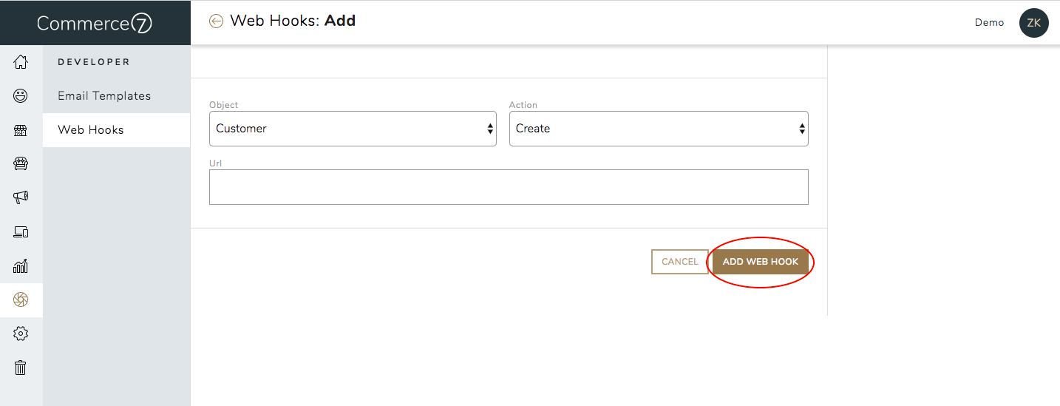The image size is (1060, 406).
Task: Focus the Url input field
Action: click(509, 187)
